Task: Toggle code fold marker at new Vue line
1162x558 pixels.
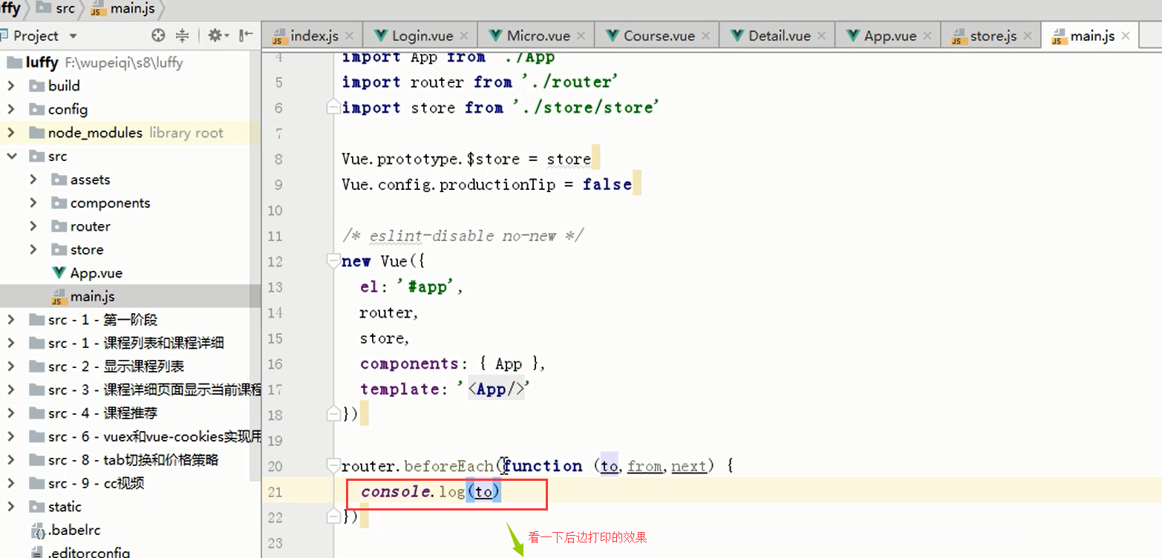Action: pos(333,261)
